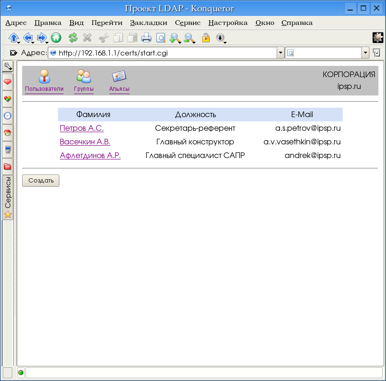Open the Закладки (Bookmarks) menu
386x381 pixels.
point(148,23)
